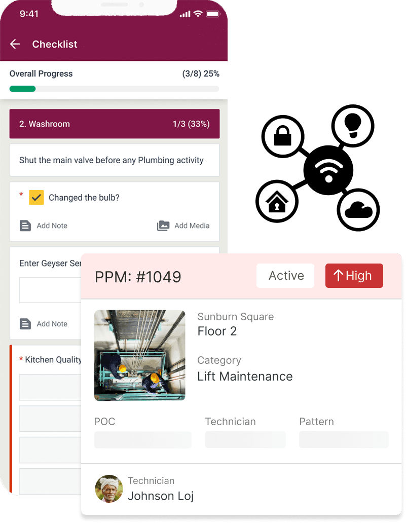
Task: Click the central Wi-Fi hub icon
Action: 328,171
